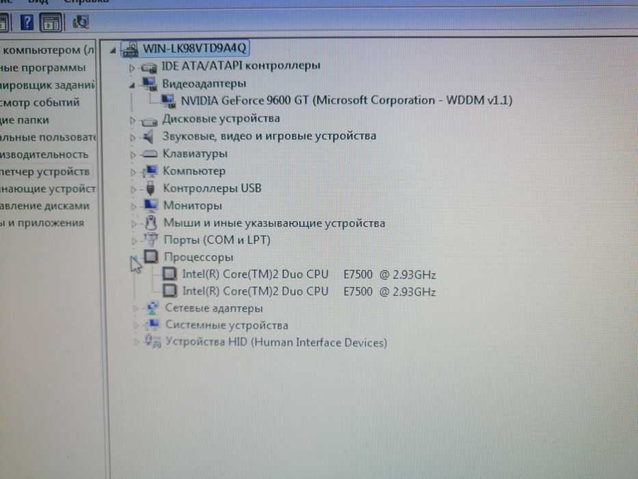Screen dimensions: 638x479
Task: Click the second Core 2 Duo CPU icon
Action: tap(170, 290)
